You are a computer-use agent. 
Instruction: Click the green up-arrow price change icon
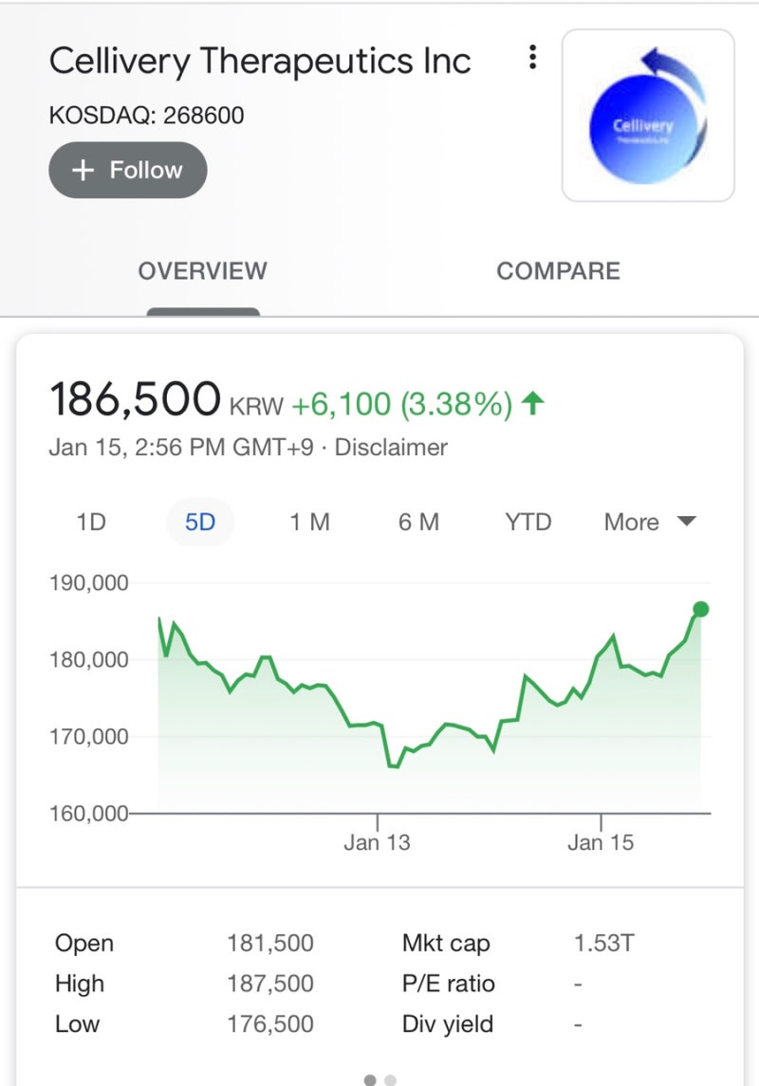click(x=534, y=405)
